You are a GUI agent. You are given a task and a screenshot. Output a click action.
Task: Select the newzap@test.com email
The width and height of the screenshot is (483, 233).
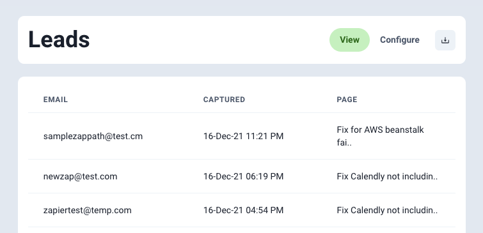point(81,176)
